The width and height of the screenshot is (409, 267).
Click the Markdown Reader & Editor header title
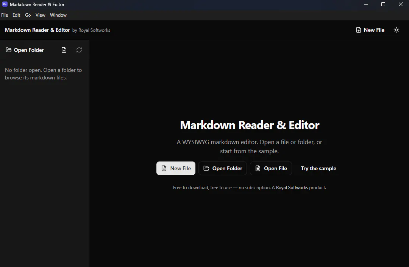pos(37,30)
